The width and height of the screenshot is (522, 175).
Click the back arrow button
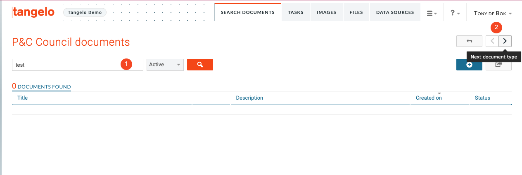[469, 41]
